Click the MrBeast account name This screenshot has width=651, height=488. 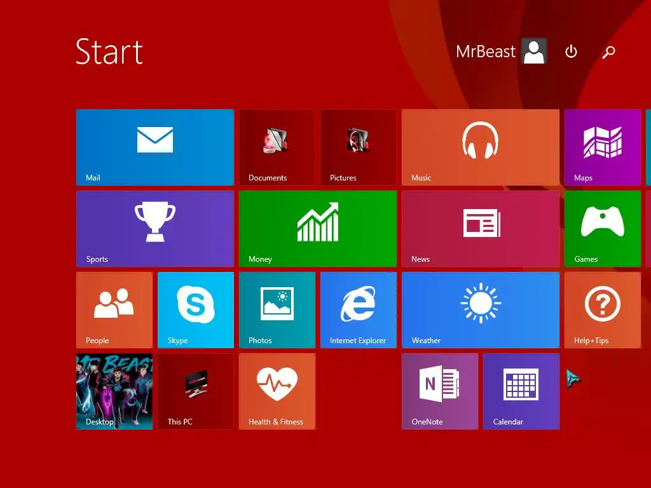(x=485, y=51)
